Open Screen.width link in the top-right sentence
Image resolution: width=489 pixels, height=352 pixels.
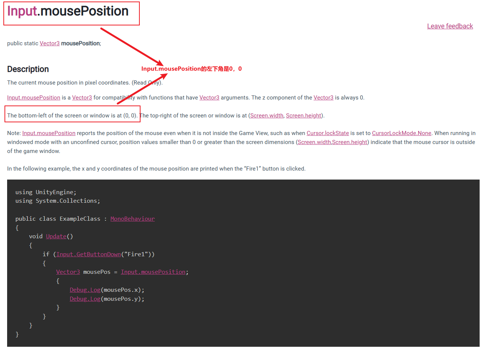pos(267,116)
